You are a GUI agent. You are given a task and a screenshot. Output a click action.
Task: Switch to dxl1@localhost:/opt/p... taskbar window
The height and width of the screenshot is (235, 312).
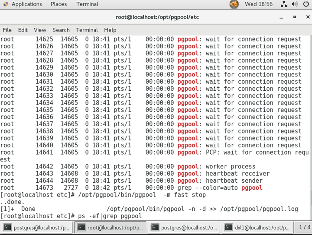(x=258, y=228)
